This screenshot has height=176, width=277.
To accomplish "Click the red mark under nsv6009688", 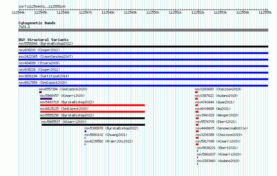I will (x=197, y=112).
